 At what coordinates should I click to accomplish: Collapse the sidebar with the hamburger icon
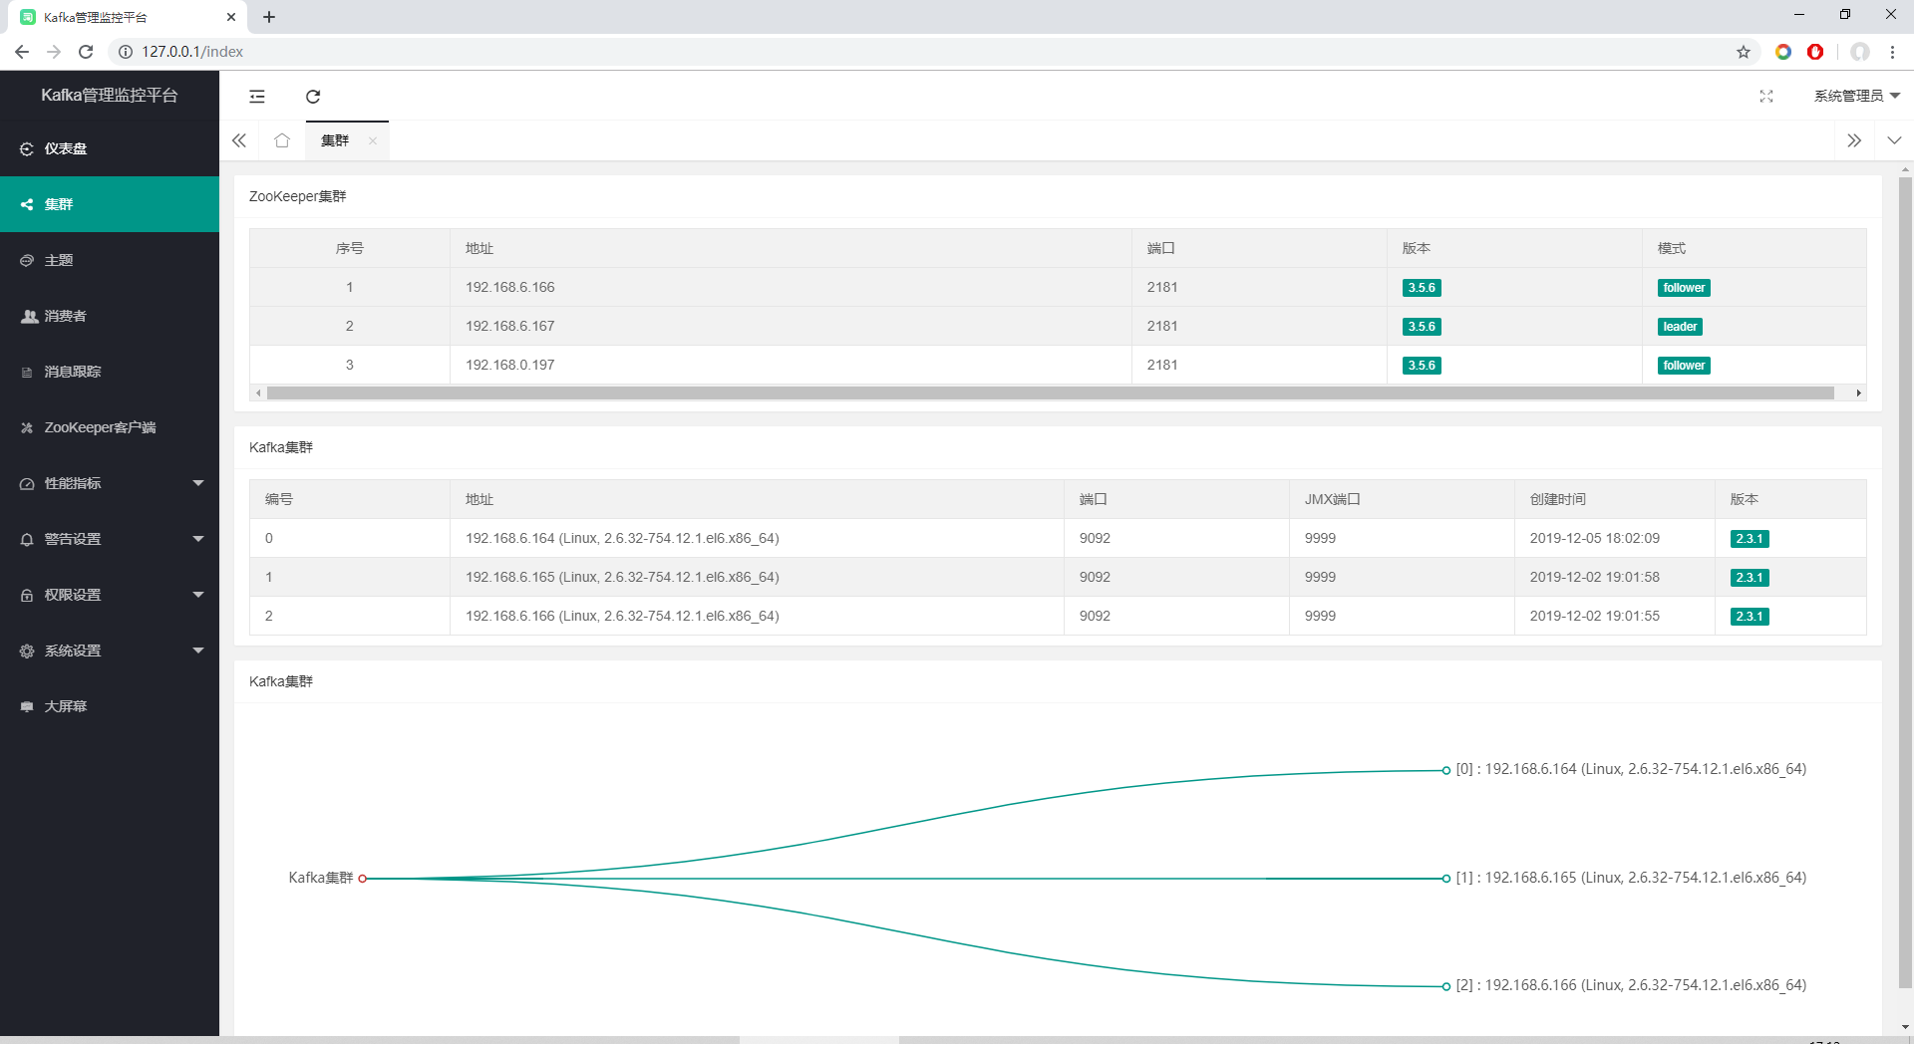pos(257,97)
